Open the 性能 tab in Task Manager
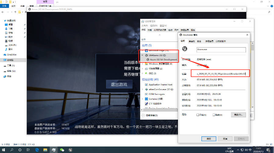Screen dimensions: 274x153 (149, 30)
